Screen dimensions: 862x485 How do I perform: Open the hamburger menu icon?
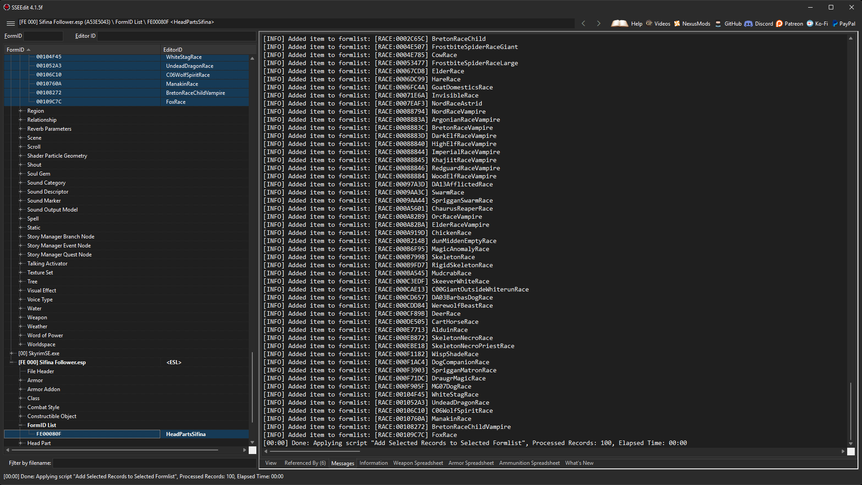point(11,23)
